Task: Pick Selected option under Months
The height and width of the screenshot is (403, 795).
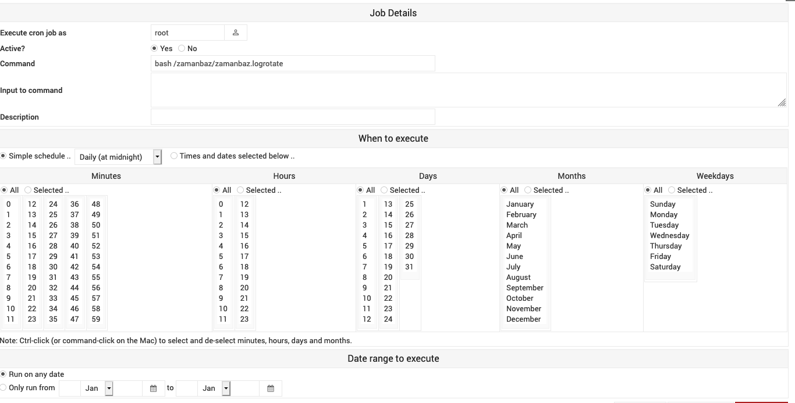Action: [x=527, y=190]
